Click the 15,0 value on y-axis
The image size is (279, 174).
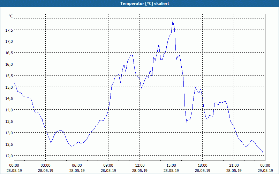coord(9,87)
